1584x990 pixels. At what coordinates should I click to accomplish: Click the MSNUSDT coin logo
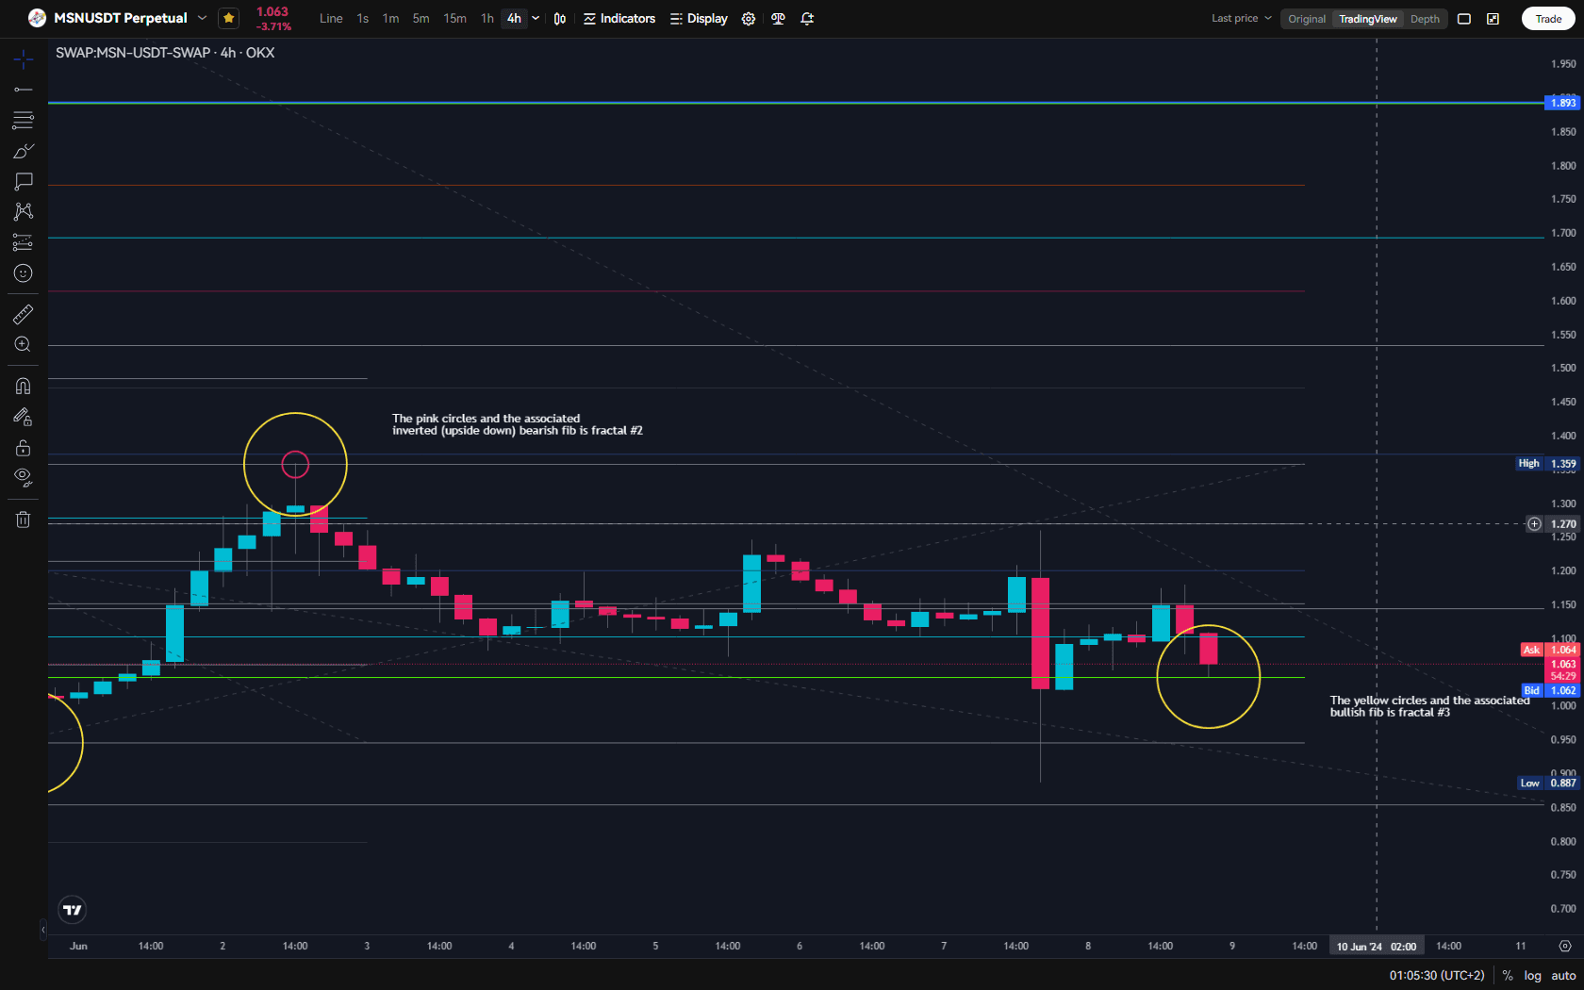click(x=37, y=18)
